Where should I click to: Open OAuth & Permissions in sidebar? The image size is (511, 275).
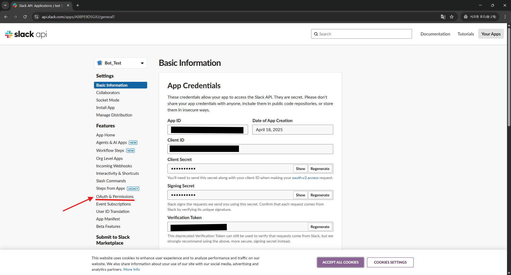(115, 197)
